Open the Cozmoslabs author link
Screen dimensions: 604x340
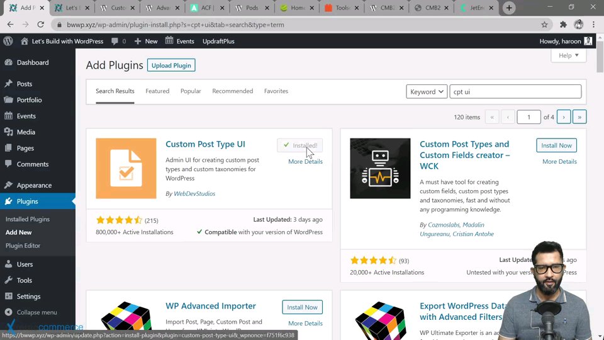(444, 225)
